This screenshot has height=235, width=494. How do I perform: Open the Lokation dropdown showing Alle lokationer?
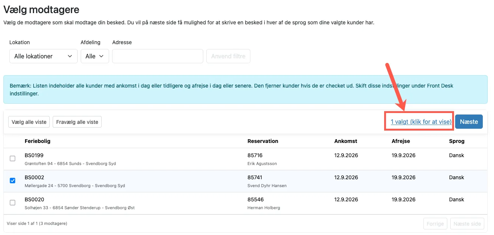click(x=43, y=56)
